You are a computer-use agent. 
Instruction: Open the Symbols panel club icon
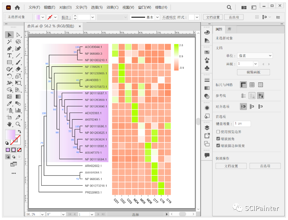(x=207, y=68)
